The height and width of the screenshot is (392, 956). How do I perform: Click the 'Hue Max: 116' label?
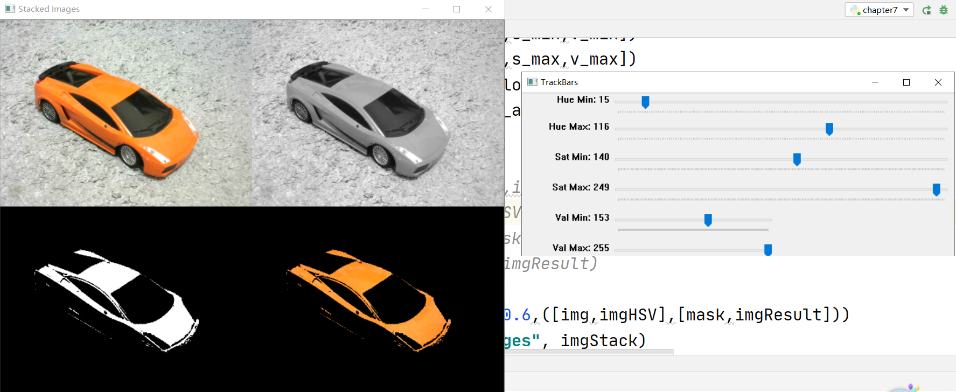(579, 127)
